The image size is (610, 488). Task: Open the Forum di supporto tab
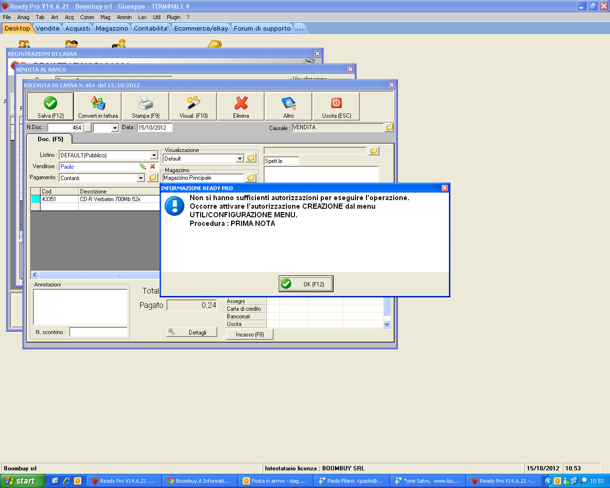[262, 28]
